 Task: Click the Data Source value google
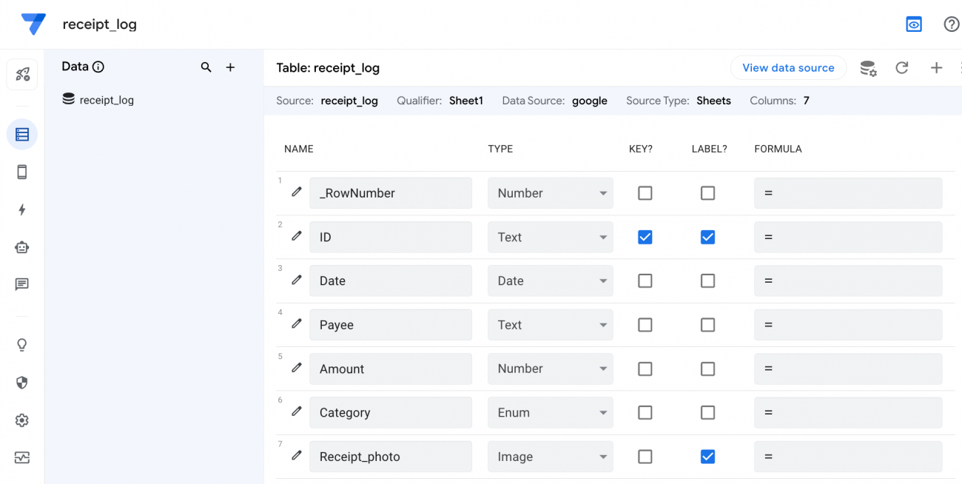[x=590, y=101]
